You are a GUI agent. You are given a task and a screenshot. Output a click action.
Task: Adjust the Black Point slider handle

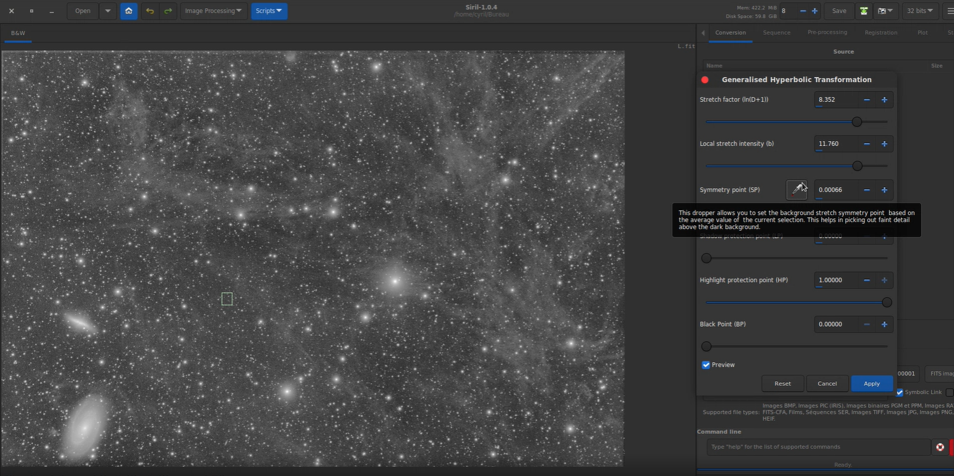click(706, 346)
